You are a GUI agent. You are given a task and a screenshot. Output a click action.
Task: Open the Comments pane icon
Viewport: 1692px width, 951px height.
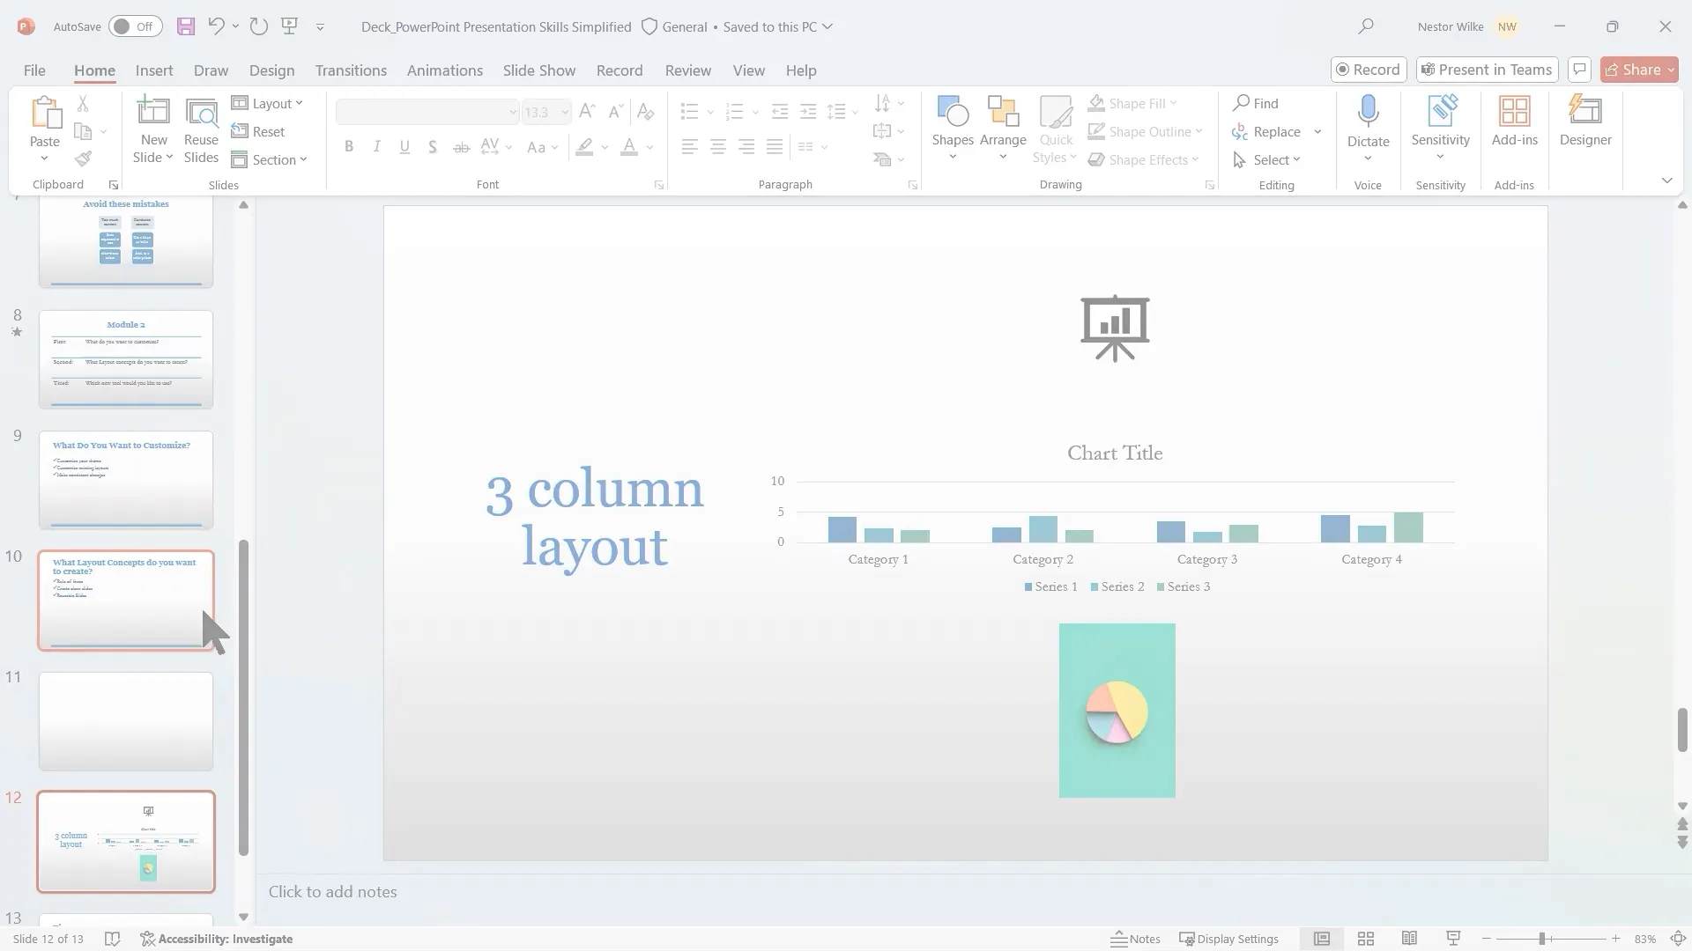click(x=1579, y=70)
